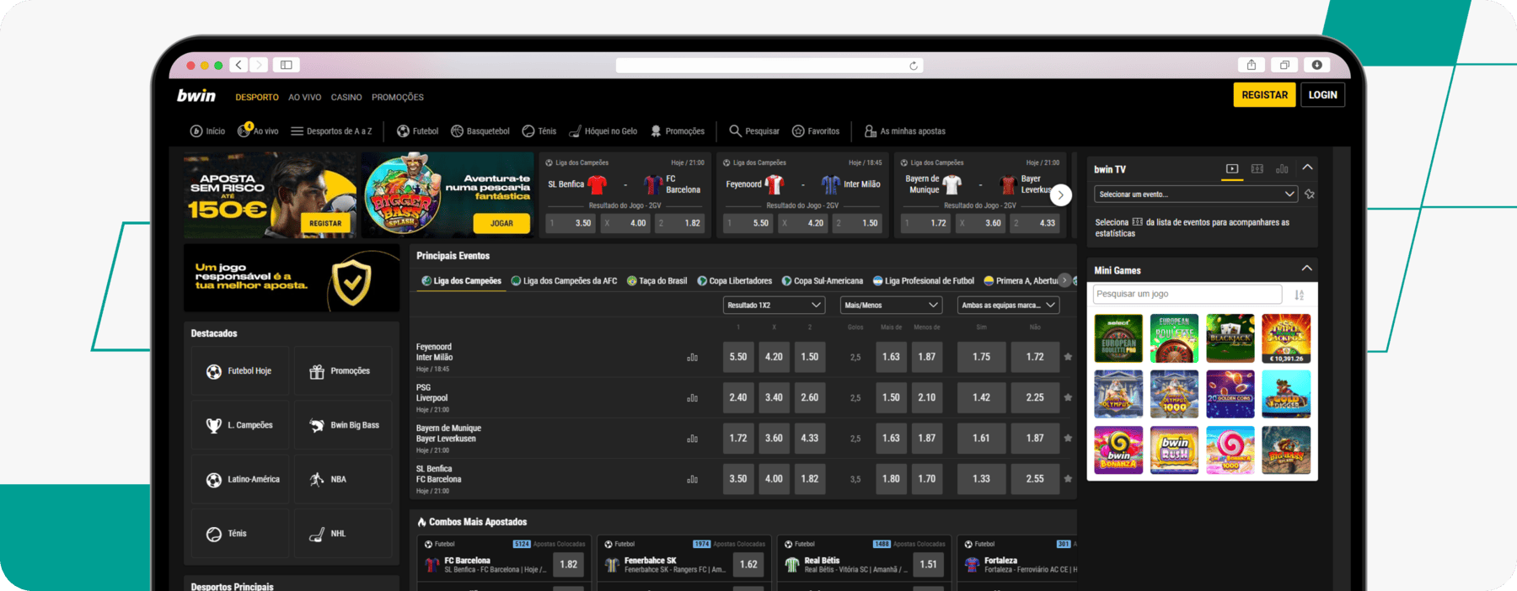This screenshot has height=591, width=1517.
Task: Open As minhas apostas
Action: coord(905,131)
